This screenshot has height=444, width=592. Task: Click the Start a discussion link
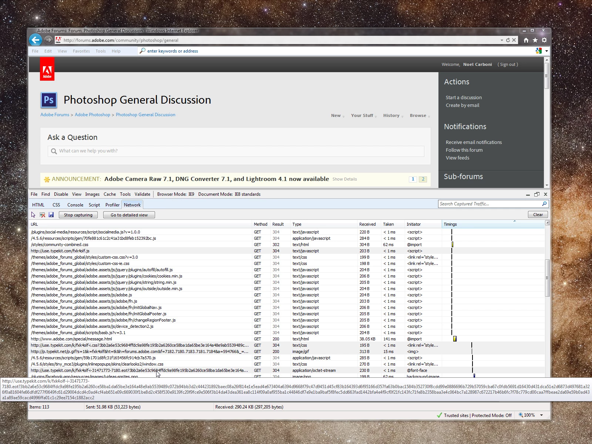point(464,98)
